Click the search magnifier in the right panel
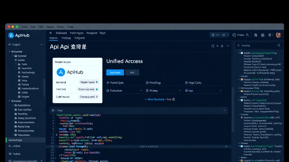The image size is (289, 162). coord(279,45)
